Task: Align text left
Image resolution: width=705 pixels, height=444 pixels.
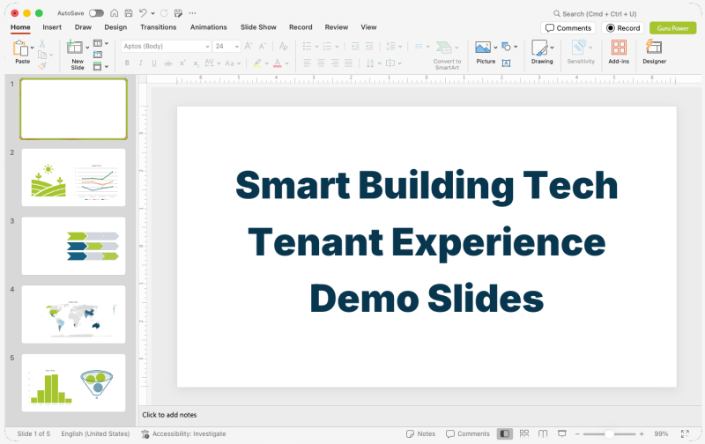Action: point(307,63)
